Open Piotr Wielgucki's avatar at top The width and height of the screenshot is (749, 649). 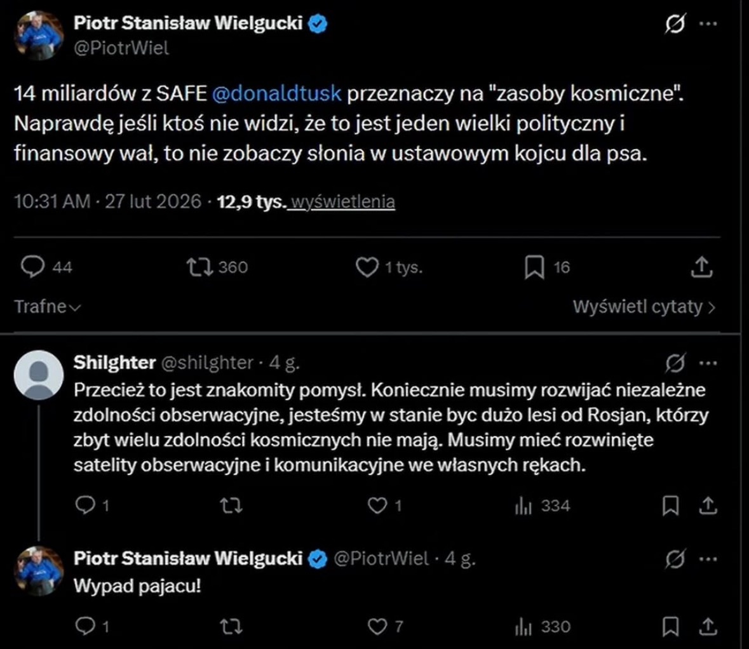[x=39, y=36]
